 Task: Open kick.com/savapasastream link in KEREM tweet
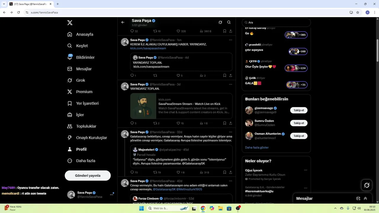[148, 48]
